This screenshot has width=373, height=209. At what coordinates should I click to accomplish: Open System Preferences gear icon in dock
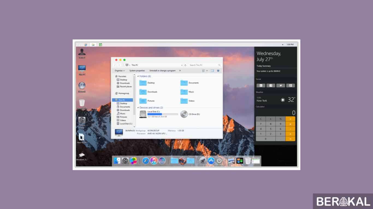pos(125,161)
